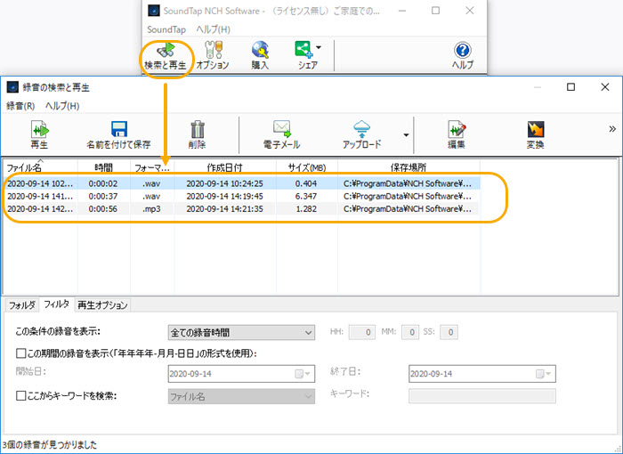Sort by 時間 column header
Viewport: 623px width, 454px height.
point(104,167)
